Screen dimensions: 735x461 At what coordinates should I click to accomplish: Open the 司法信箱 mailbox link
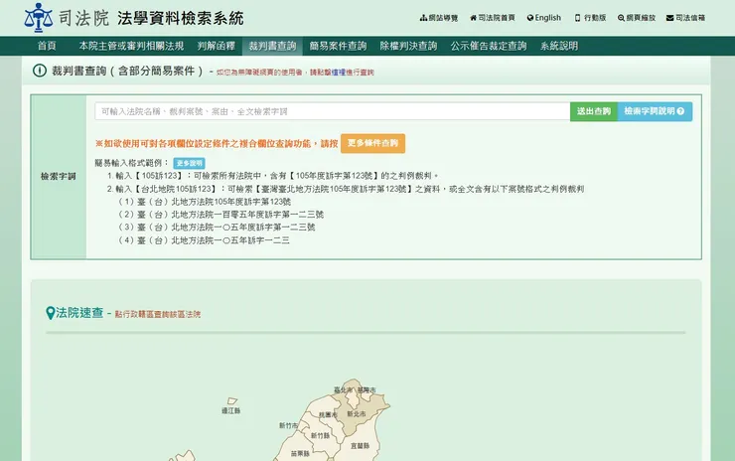click(685, 18)
